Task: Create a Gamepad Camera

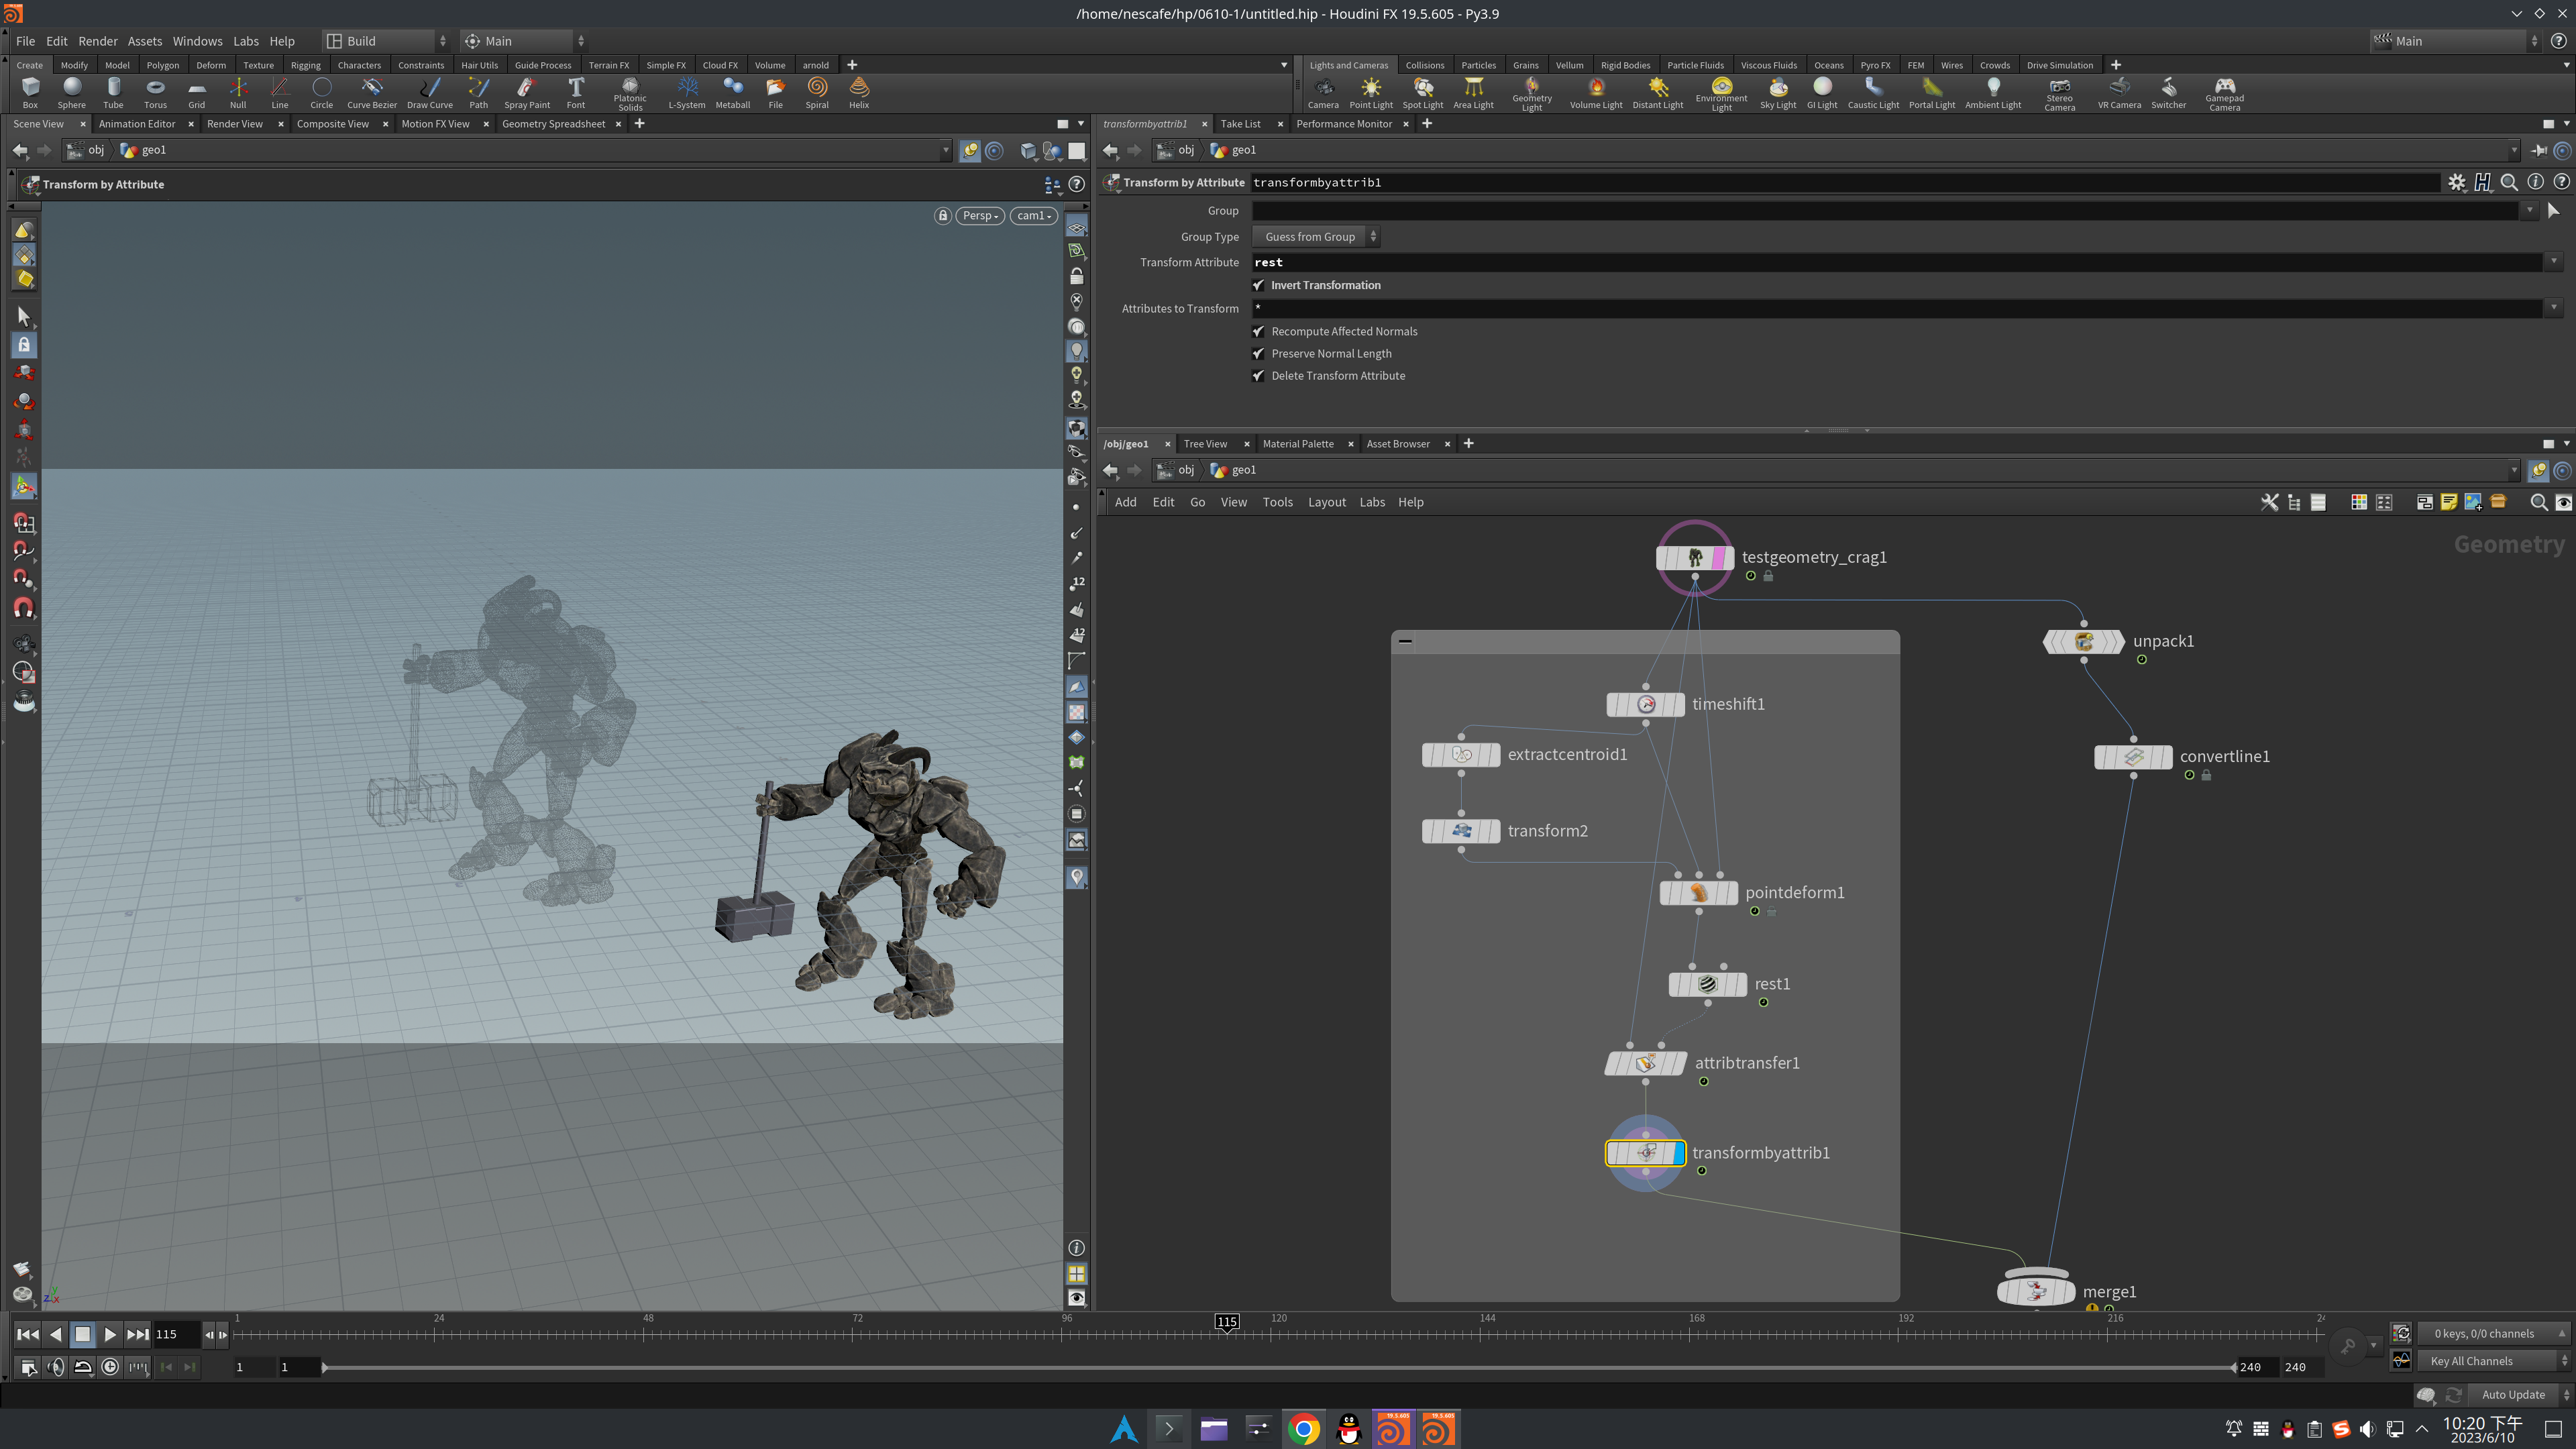Action: coord(2225,94)
